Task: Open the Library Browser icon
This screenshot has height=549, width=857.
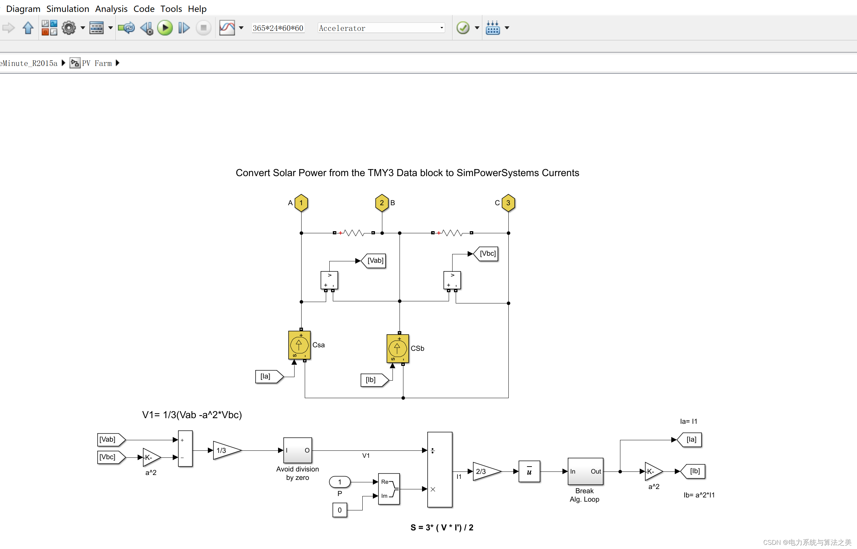Action: 49,28
